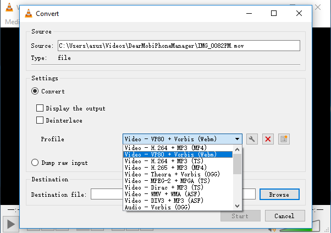Close the Convert dialog

(299, 13)
